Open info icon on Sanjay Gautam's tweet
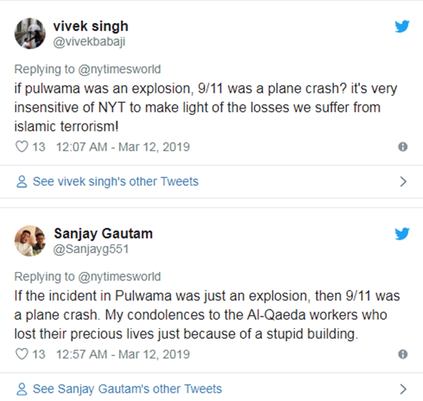Screen dimensions: 423x401 [403, 354]
